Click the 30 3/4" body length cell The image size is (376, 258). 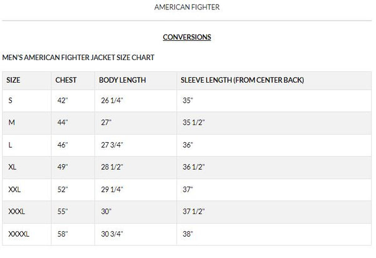tap(112, 234)
